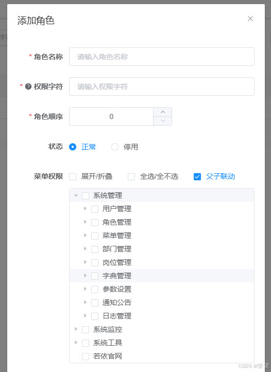
Task: Check the 若依官网 checkbox
Action: [x=86, y=357]
